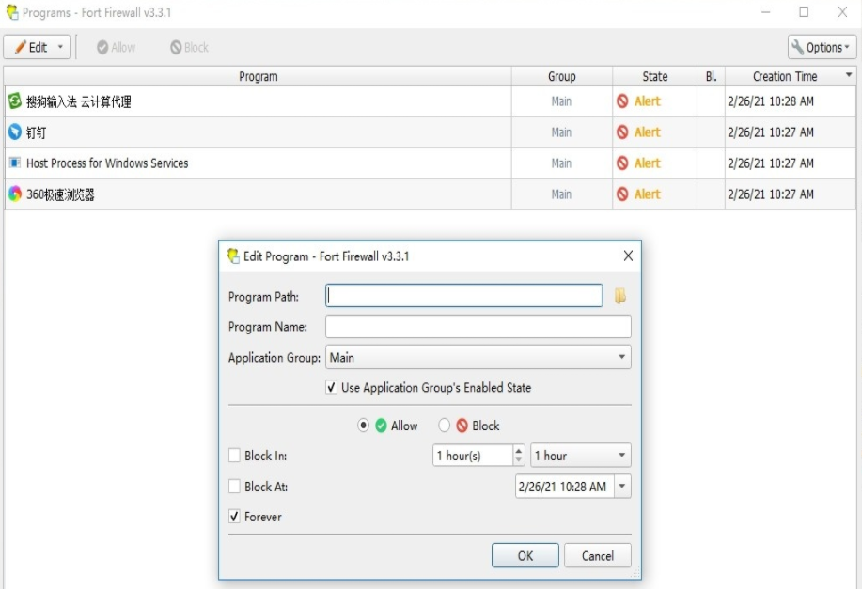Screen dimensions: 862x589
Task: Increase the hours value with up stepper arrow
Action: click(x=518, y=451)
